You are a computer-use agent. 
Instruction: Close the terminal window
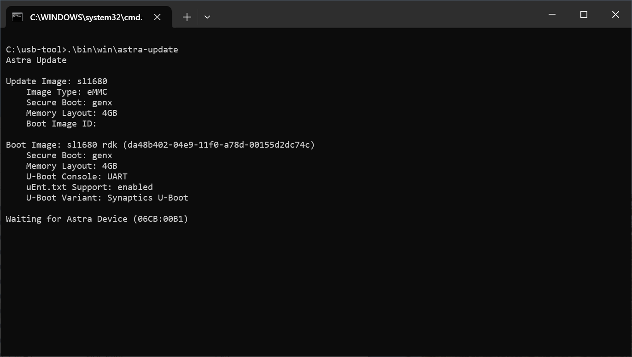pyautogui.click(x=615, y=15)
